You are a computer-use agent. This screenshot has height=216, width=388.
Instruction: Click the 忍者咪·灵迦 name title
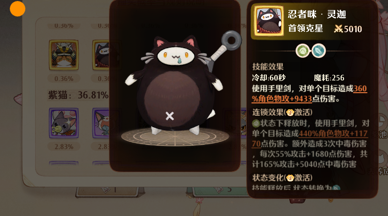click(317, 14)
